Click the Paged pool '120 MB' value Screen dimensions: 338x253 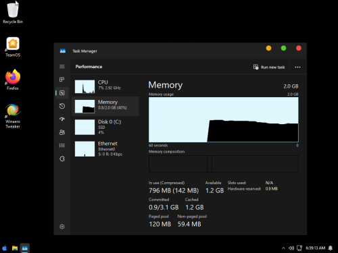[160, 224]
